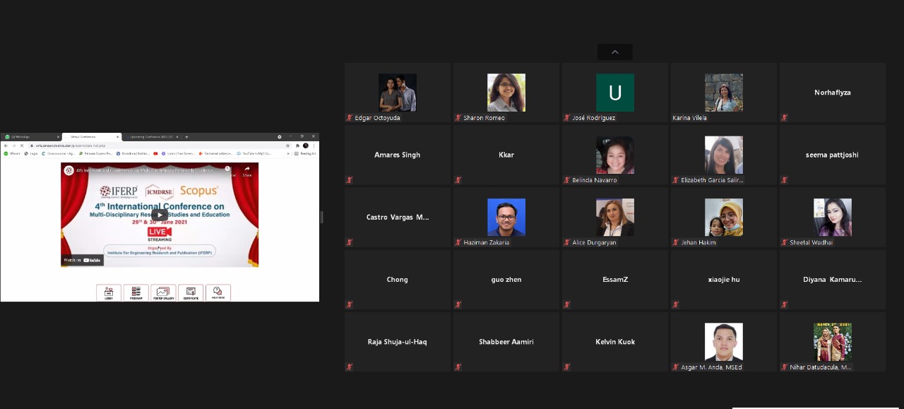Open the Certificate icon below the video
Viewport: 904px width, 409px height.
[x=191, y=292]
